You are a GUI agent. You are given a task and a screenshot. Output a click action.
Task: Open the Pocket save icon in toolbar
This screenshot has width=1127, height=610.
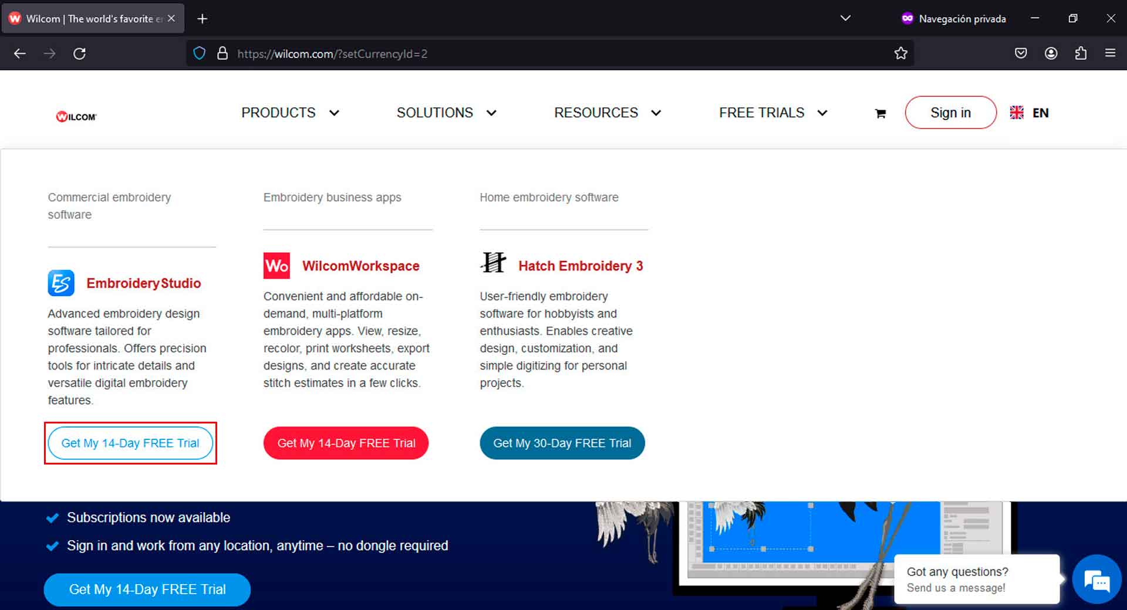click(x=1021, y=53)
